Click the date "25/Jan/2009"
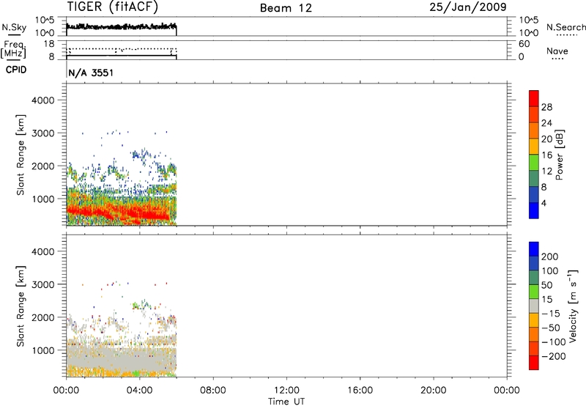Image resolution: width=586 pixels, height=406 pixels. (468, 7)
